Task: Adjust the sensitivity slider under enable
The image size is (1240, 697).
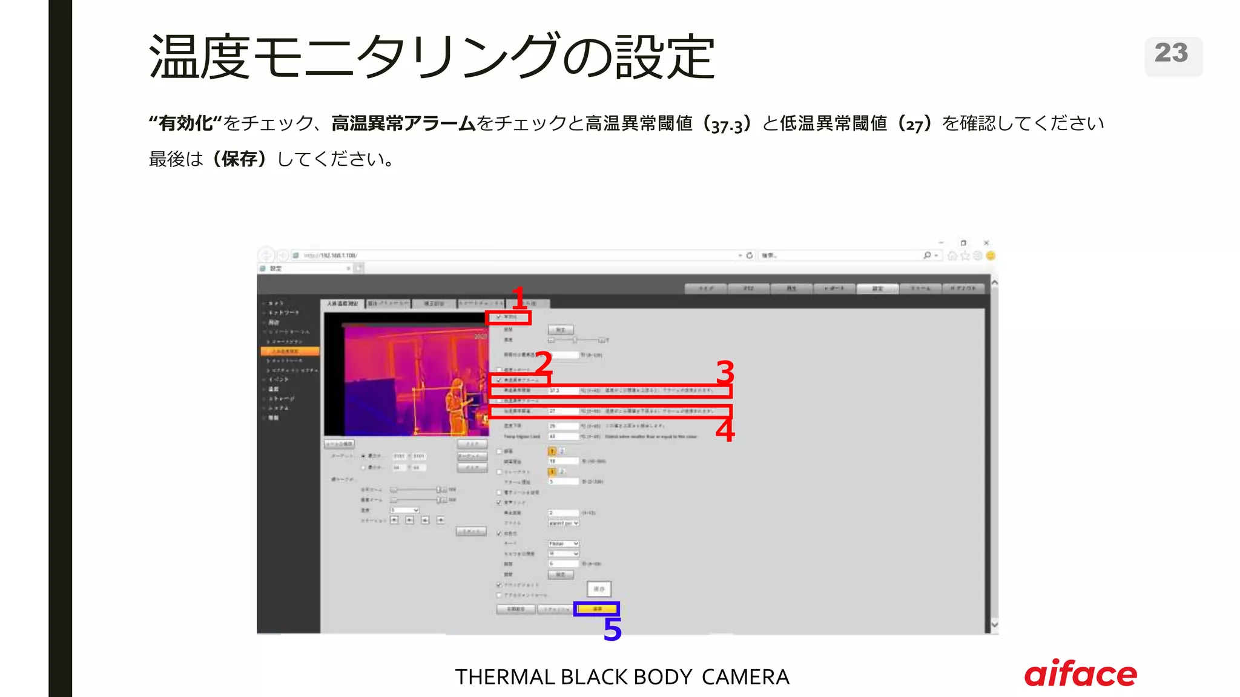Action: (x=577, y=340)
